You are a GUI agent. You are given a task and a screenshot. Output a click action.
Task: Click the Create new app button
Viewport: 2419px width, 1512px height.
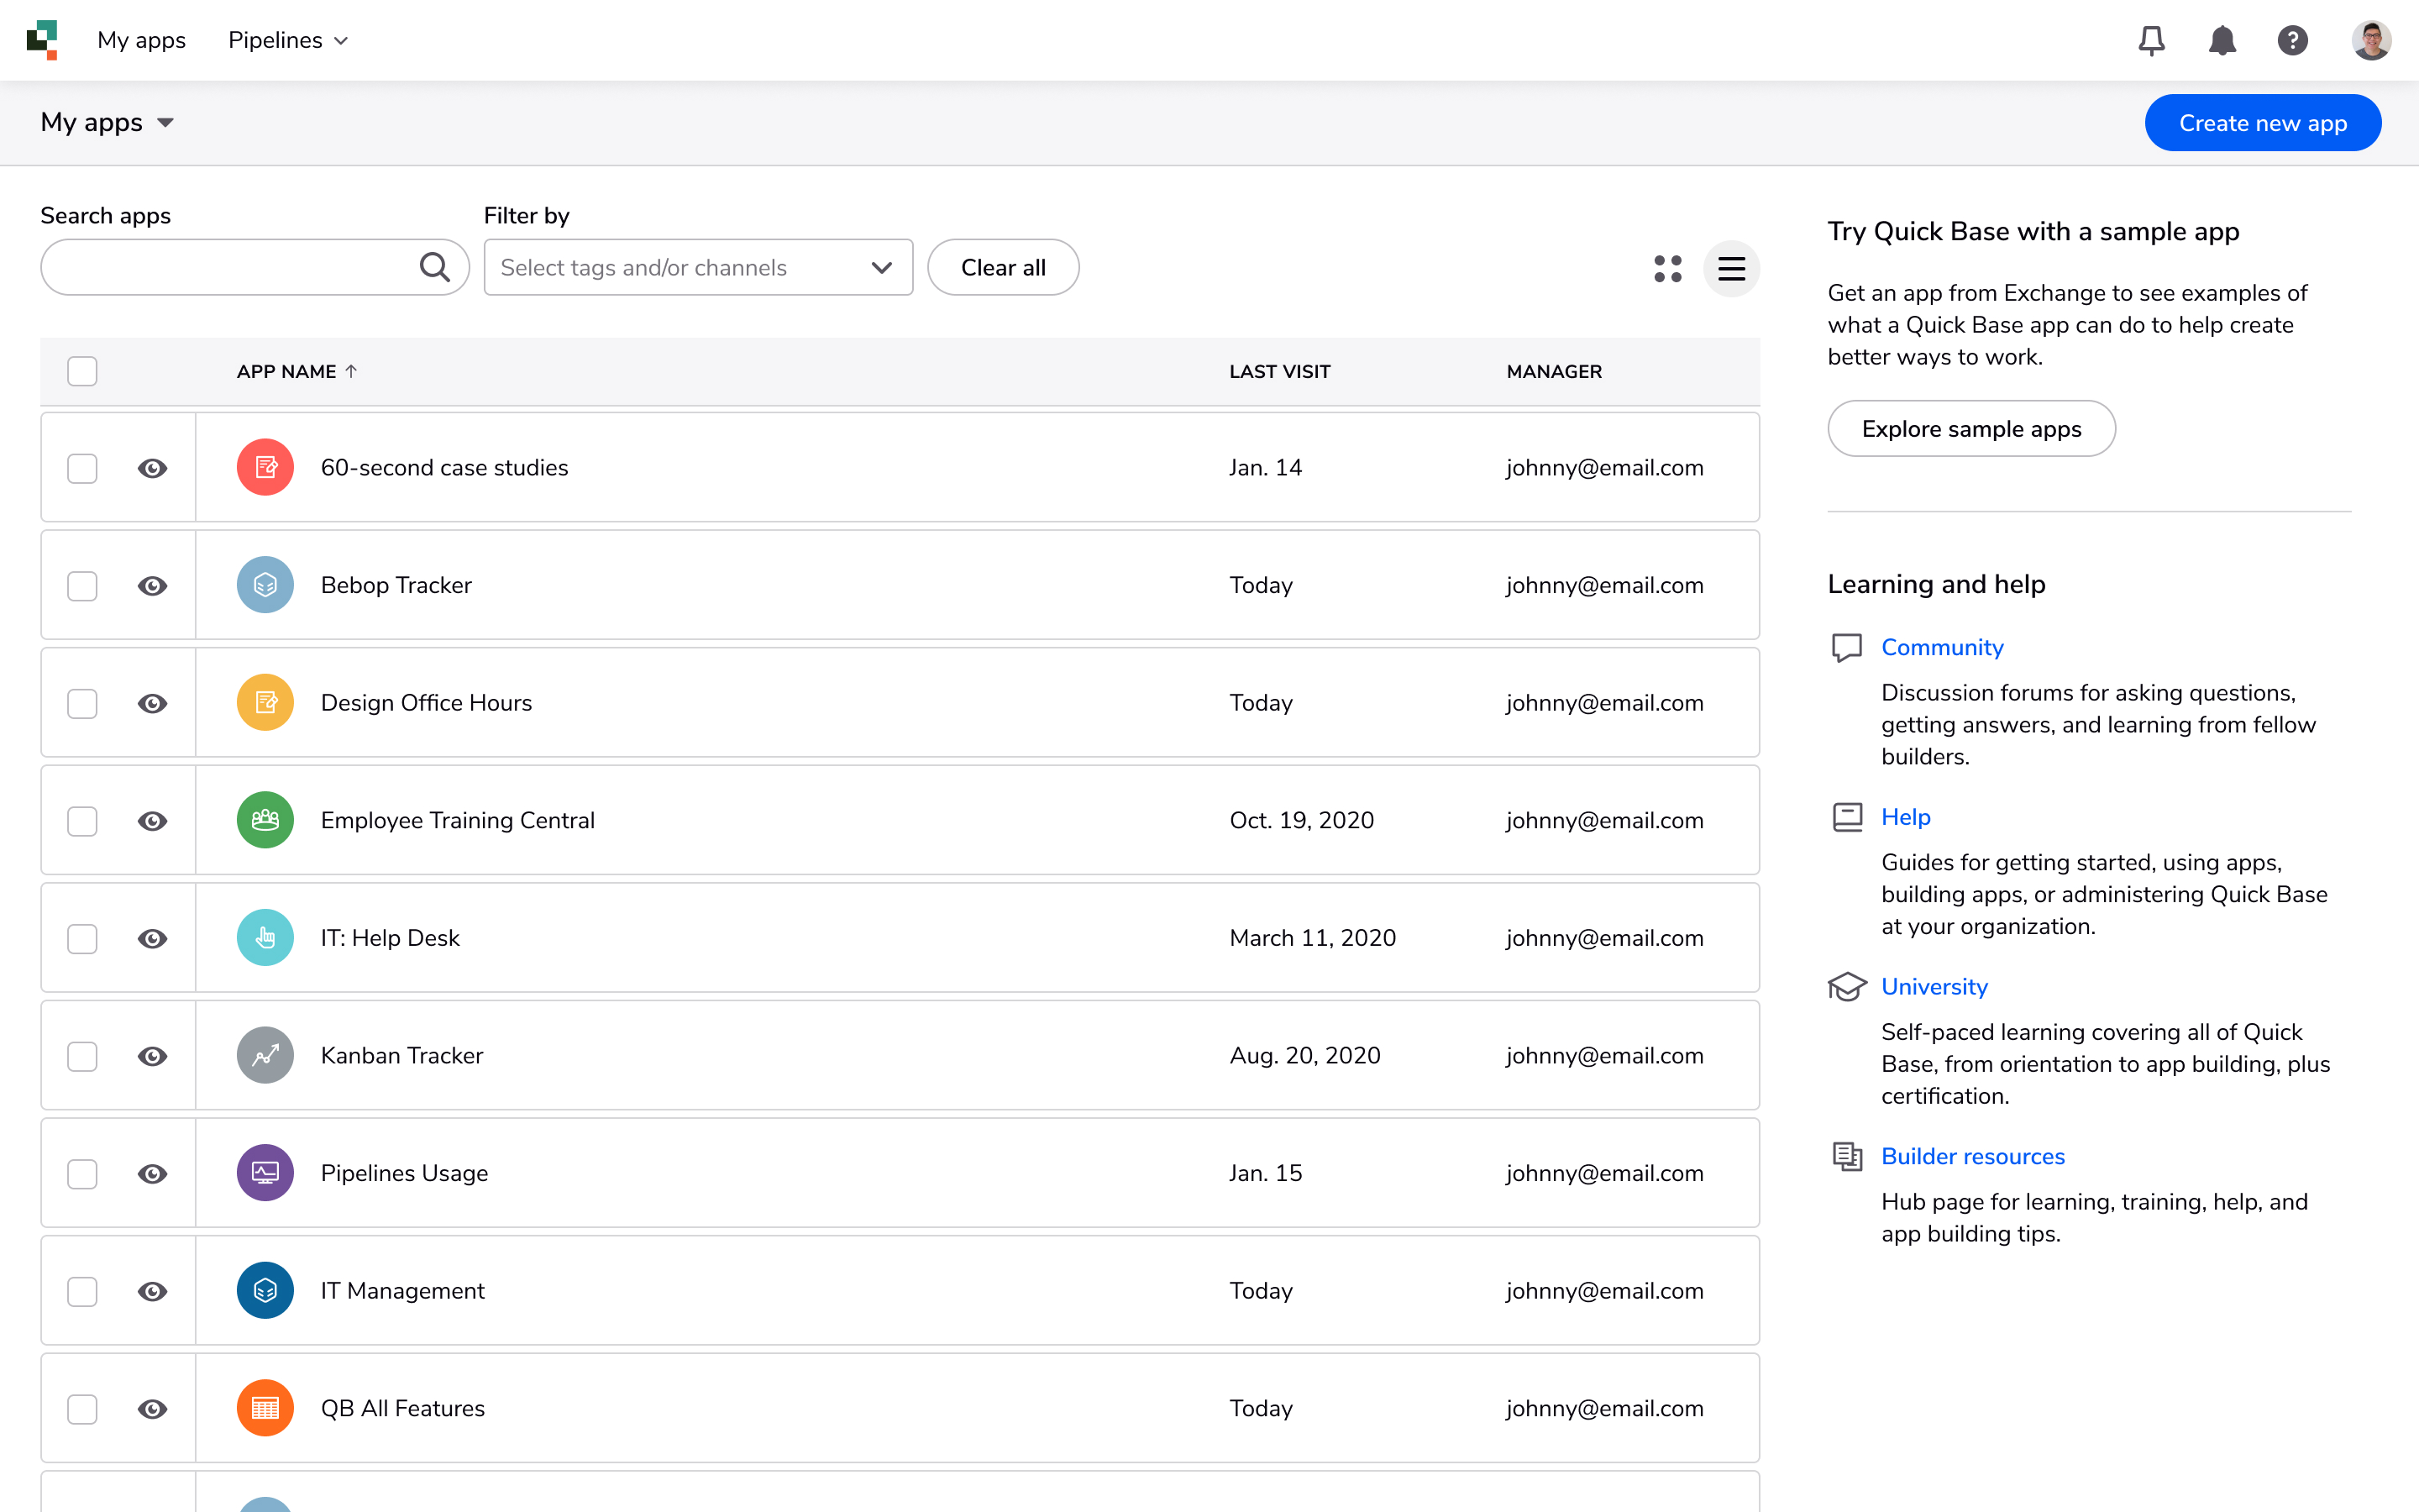tap(2264, 122)
